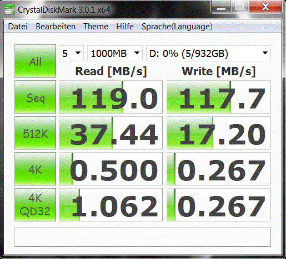Open the Hilfe menu
Image resolution: width=286 pixels, height=259 pixels.
[125, 27]
